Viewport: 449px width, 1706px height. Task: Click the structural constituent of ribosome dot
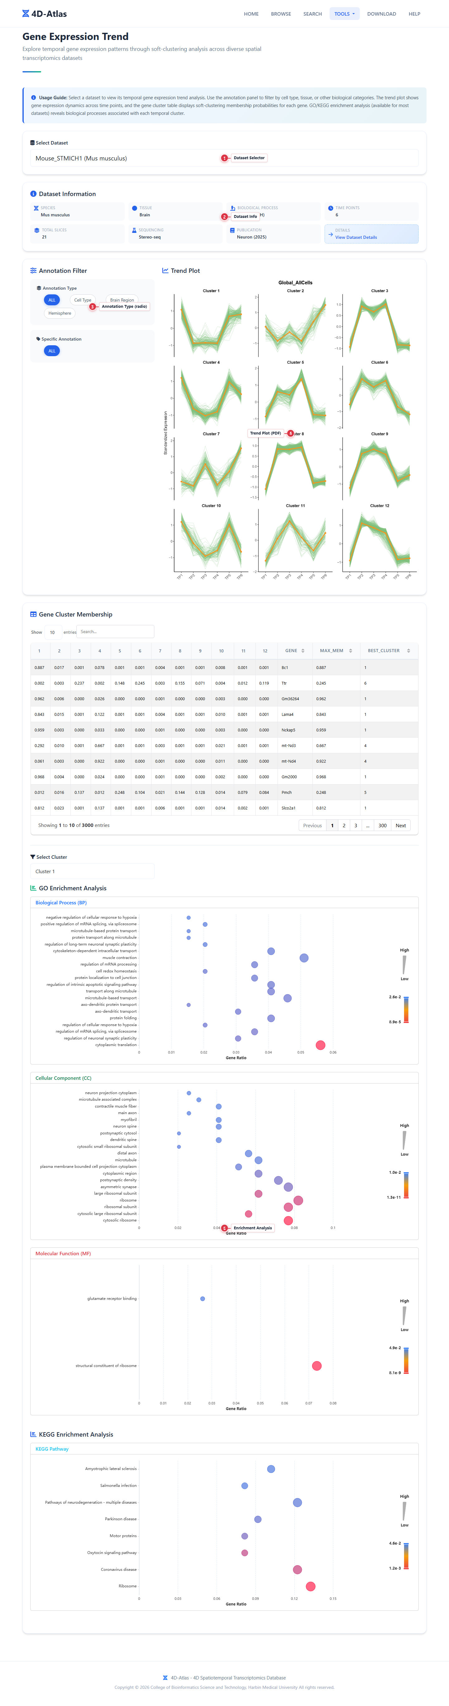coord(317,1366)
